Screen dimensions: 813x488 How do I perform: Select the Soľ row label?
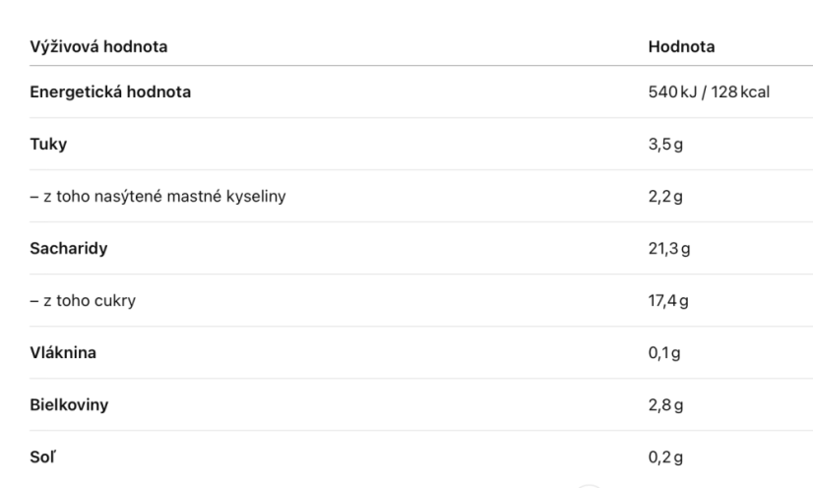pyautogui.click(x=42, y=457)
